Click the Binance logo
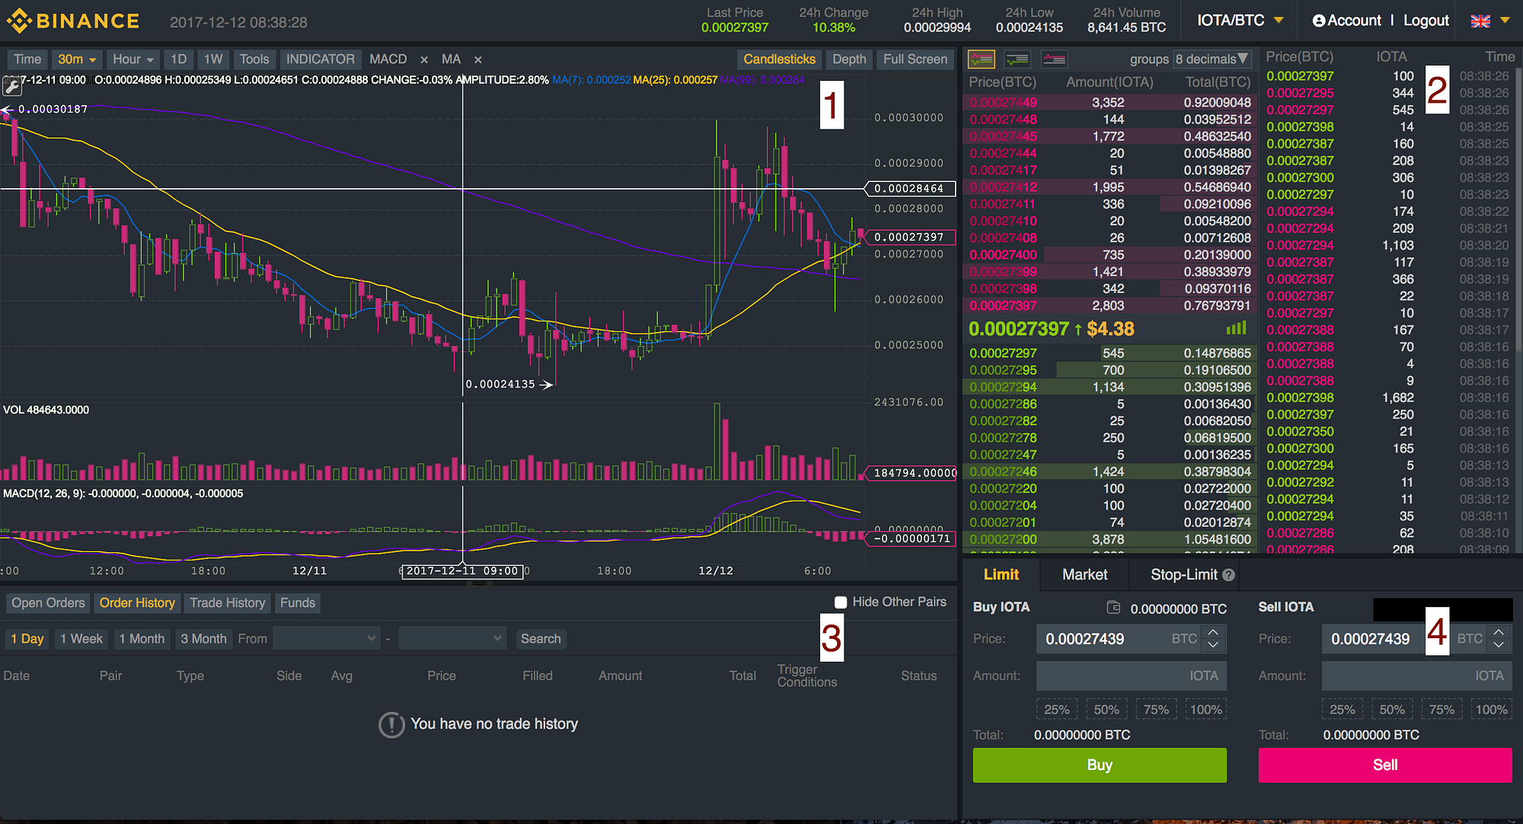1523x824 pixels. (x=74, y=21)
